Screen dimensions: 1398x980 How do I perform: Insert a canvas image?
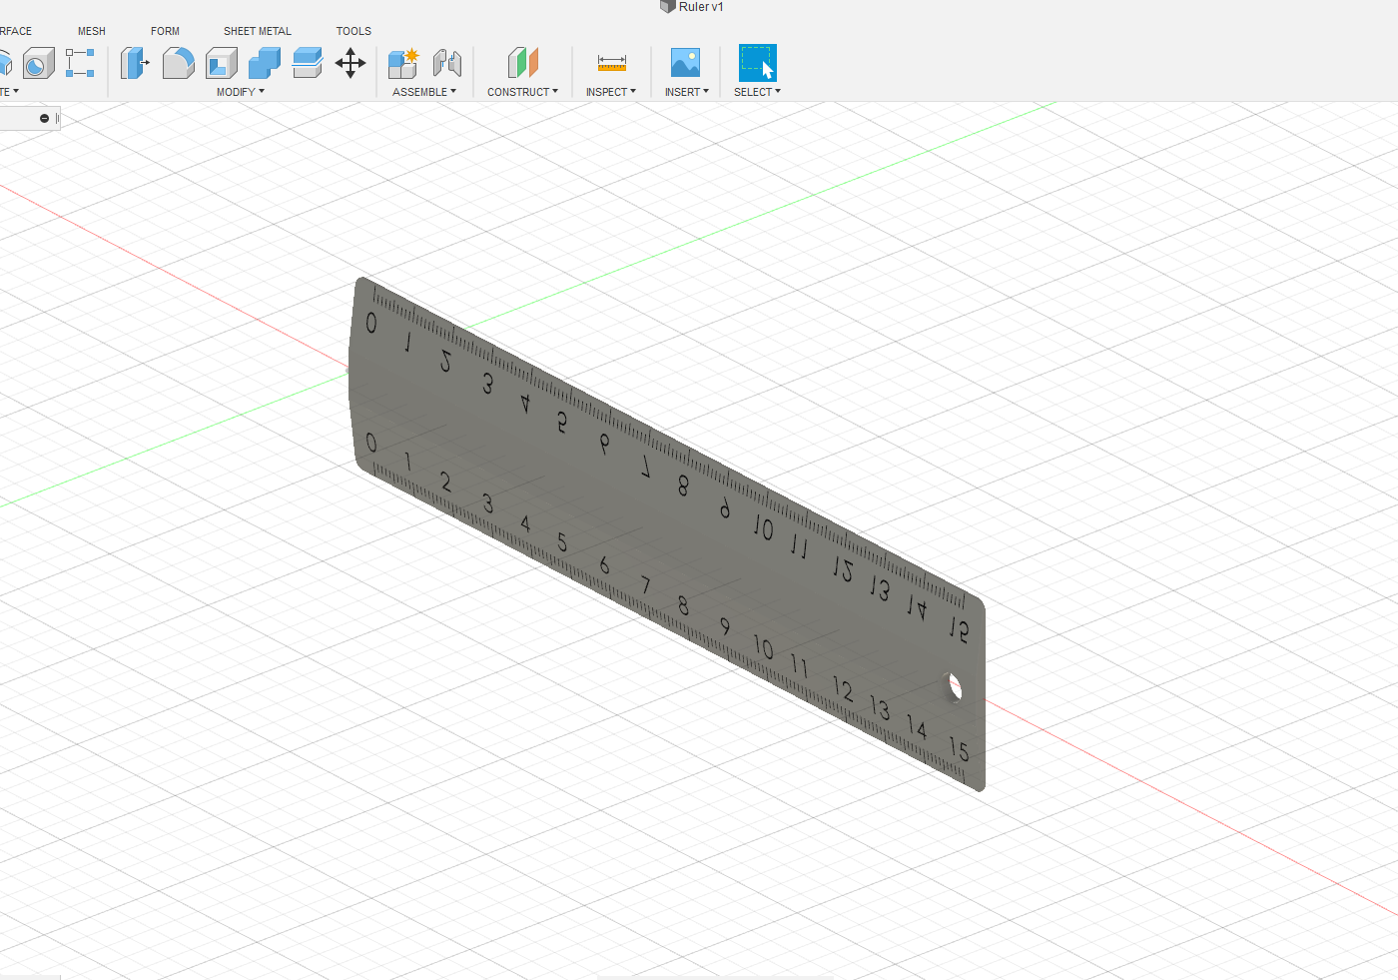pyautogui.click(x=685, y=62)
